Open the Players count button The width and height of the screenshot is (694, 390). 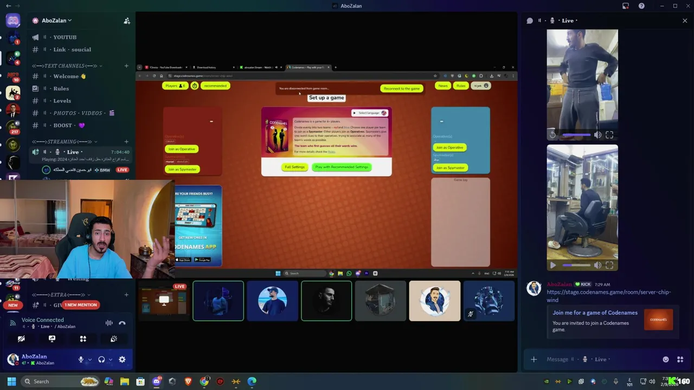click(175, 86)
